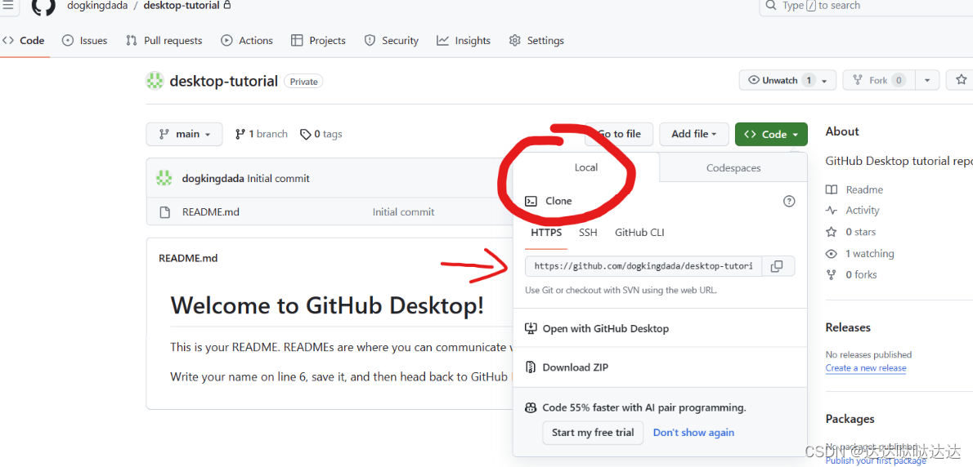Image resolution: width=973 pixels, height=467 pixels.
Task: Open the repository Settings tab
Action: coord(536,40)
